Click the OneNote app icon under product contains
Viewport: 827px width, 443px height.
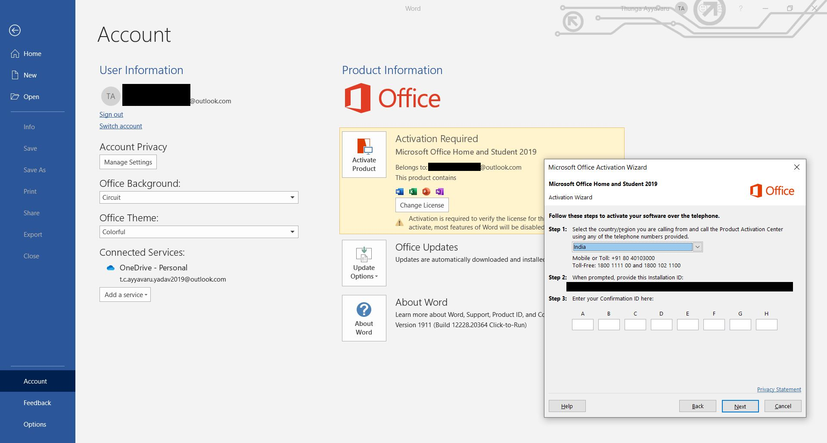pyautogui.click(x=439, y=192)
